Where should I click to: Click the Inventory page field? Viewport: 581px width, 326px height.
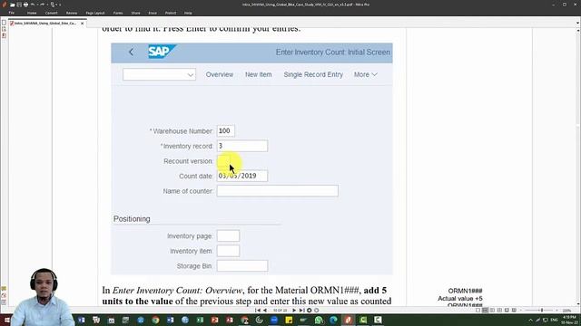click(228, 235)
